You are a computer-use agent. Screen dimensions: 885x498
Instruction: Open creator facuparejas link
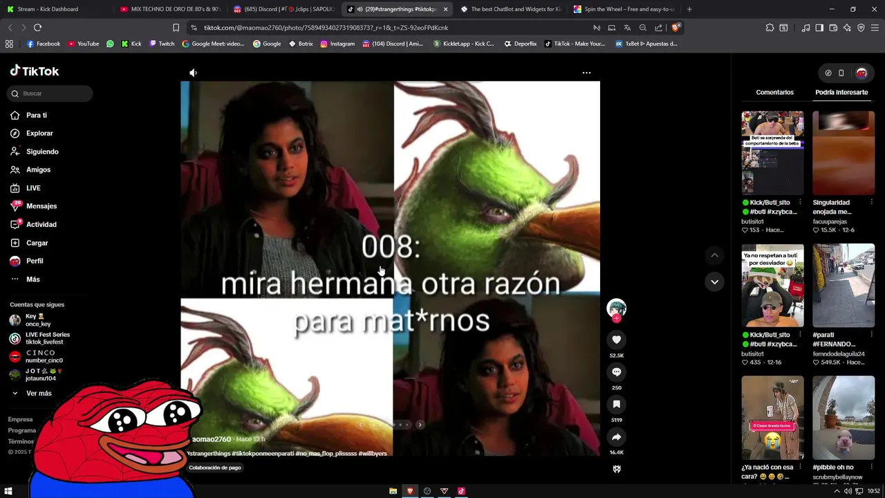[x=830, y=221]
